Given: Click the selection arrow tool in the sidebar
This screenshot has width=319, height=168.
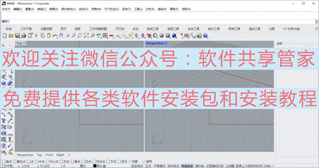Looking at the screenshot, I should tap(3, 45).
